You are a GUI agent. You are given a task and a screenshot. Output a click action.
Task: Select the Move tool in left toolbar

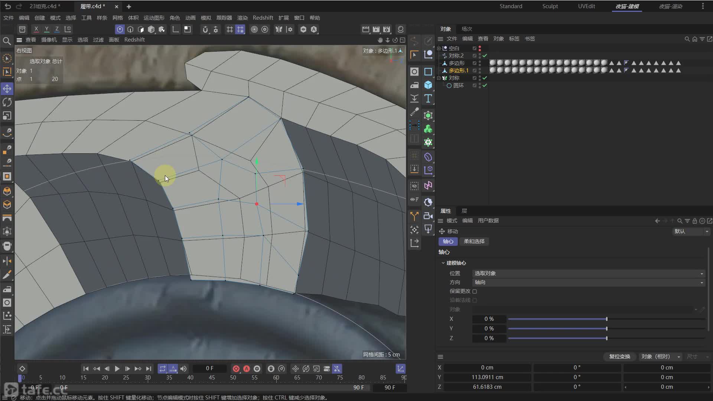click(7, 88)
